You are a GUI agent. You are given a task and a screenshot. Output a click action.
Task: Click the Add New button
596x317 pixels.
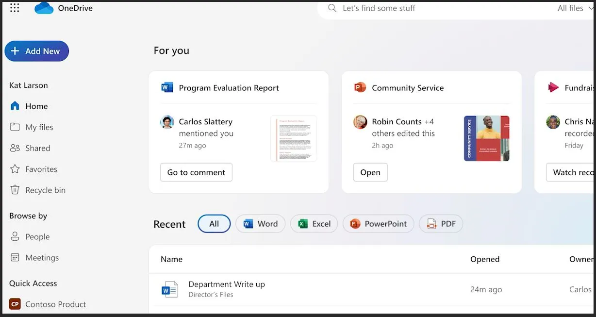[x=37, y=51]
